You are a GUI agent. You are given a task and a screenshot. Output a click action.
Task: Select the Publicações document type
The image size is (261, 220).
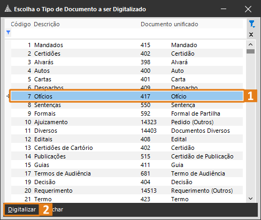click(127, 156)
